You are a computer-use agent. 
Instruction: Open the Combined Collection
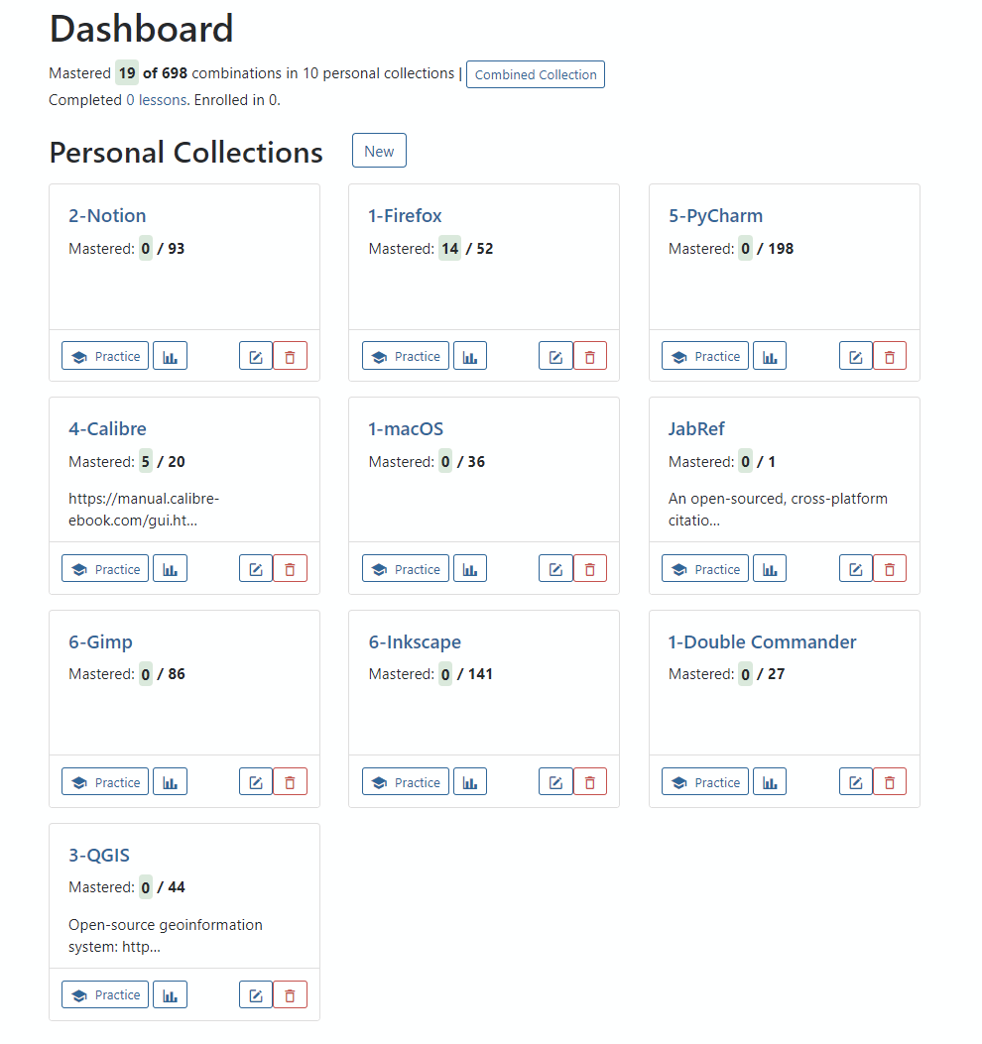(x=536, y=74)
